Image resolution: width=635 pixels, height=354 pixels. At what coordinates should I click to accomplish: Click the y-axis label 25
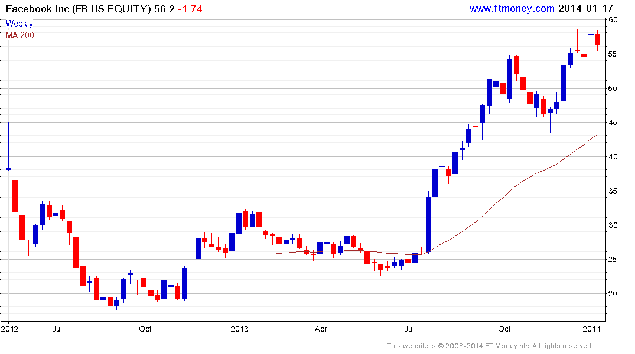click(613, 260)
